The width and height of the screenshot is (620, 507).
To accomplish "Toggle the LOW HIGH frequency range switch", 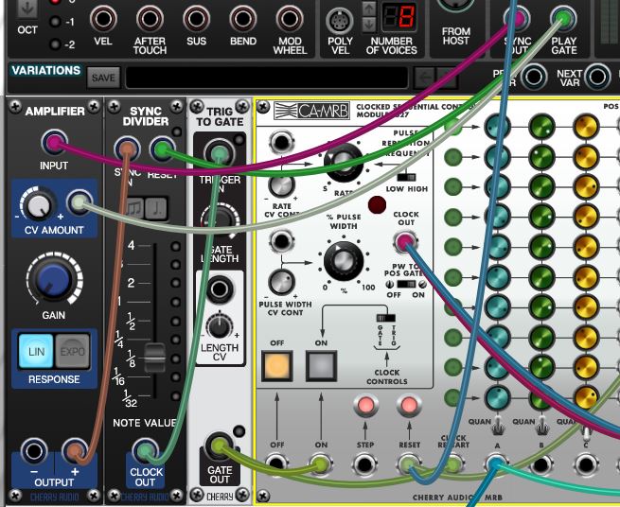I will [406, 177].
